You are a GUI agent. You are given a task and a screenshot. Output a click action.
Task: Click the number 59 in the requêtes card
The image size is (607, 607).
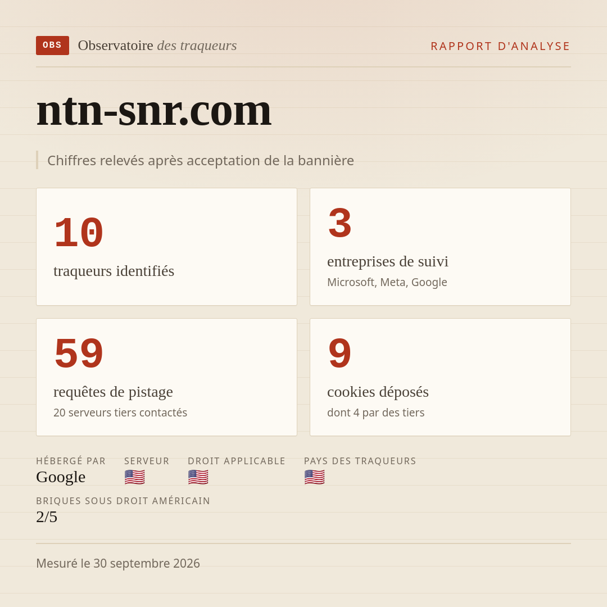pyautogui.click(x=79, y=354)
